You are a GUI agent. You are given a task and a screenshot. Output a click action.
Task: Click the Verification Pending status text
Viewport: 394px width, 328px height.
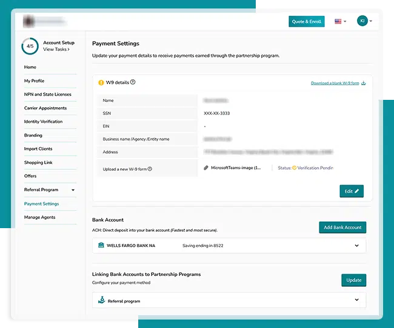(315, 168)
